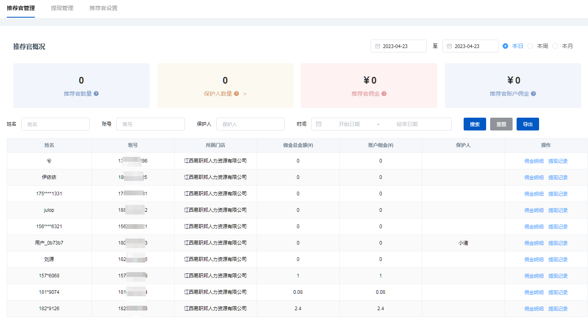This screenshot has width=588, height=323.
Task: Click protector cell 小清
Action: pyautogui.click(x=463, y=243)
